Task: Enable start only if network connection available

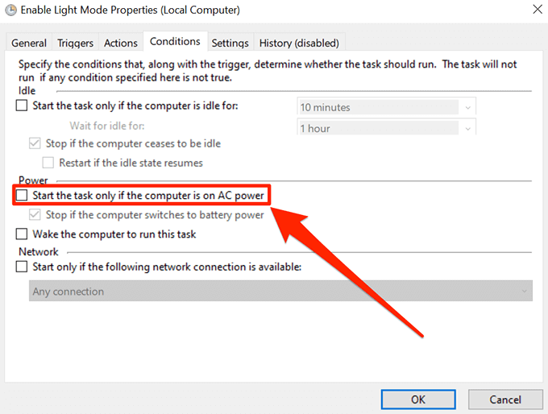Action: [x=22, y=267]
